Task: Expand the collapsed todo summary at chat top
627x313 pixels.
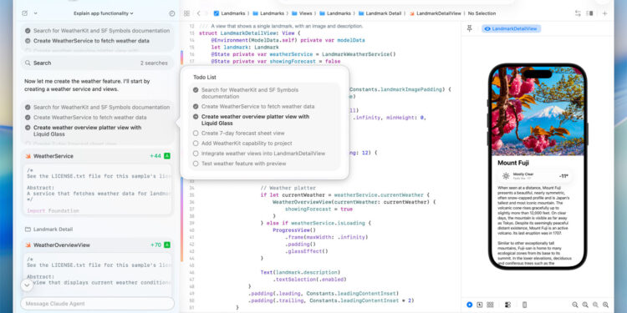Action: [x=98, y=38]
